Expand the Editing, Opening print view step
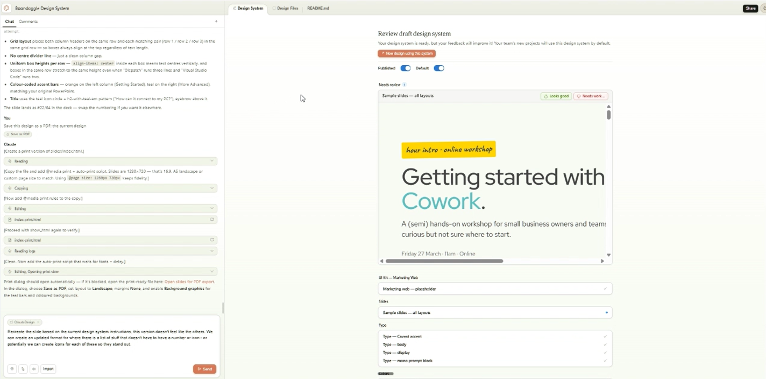 coord(110,271)
